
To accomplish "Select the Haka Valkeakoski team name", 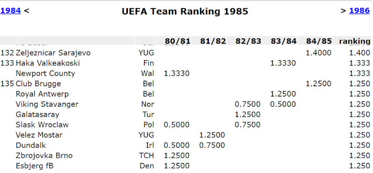I will [x=48, y=63].
